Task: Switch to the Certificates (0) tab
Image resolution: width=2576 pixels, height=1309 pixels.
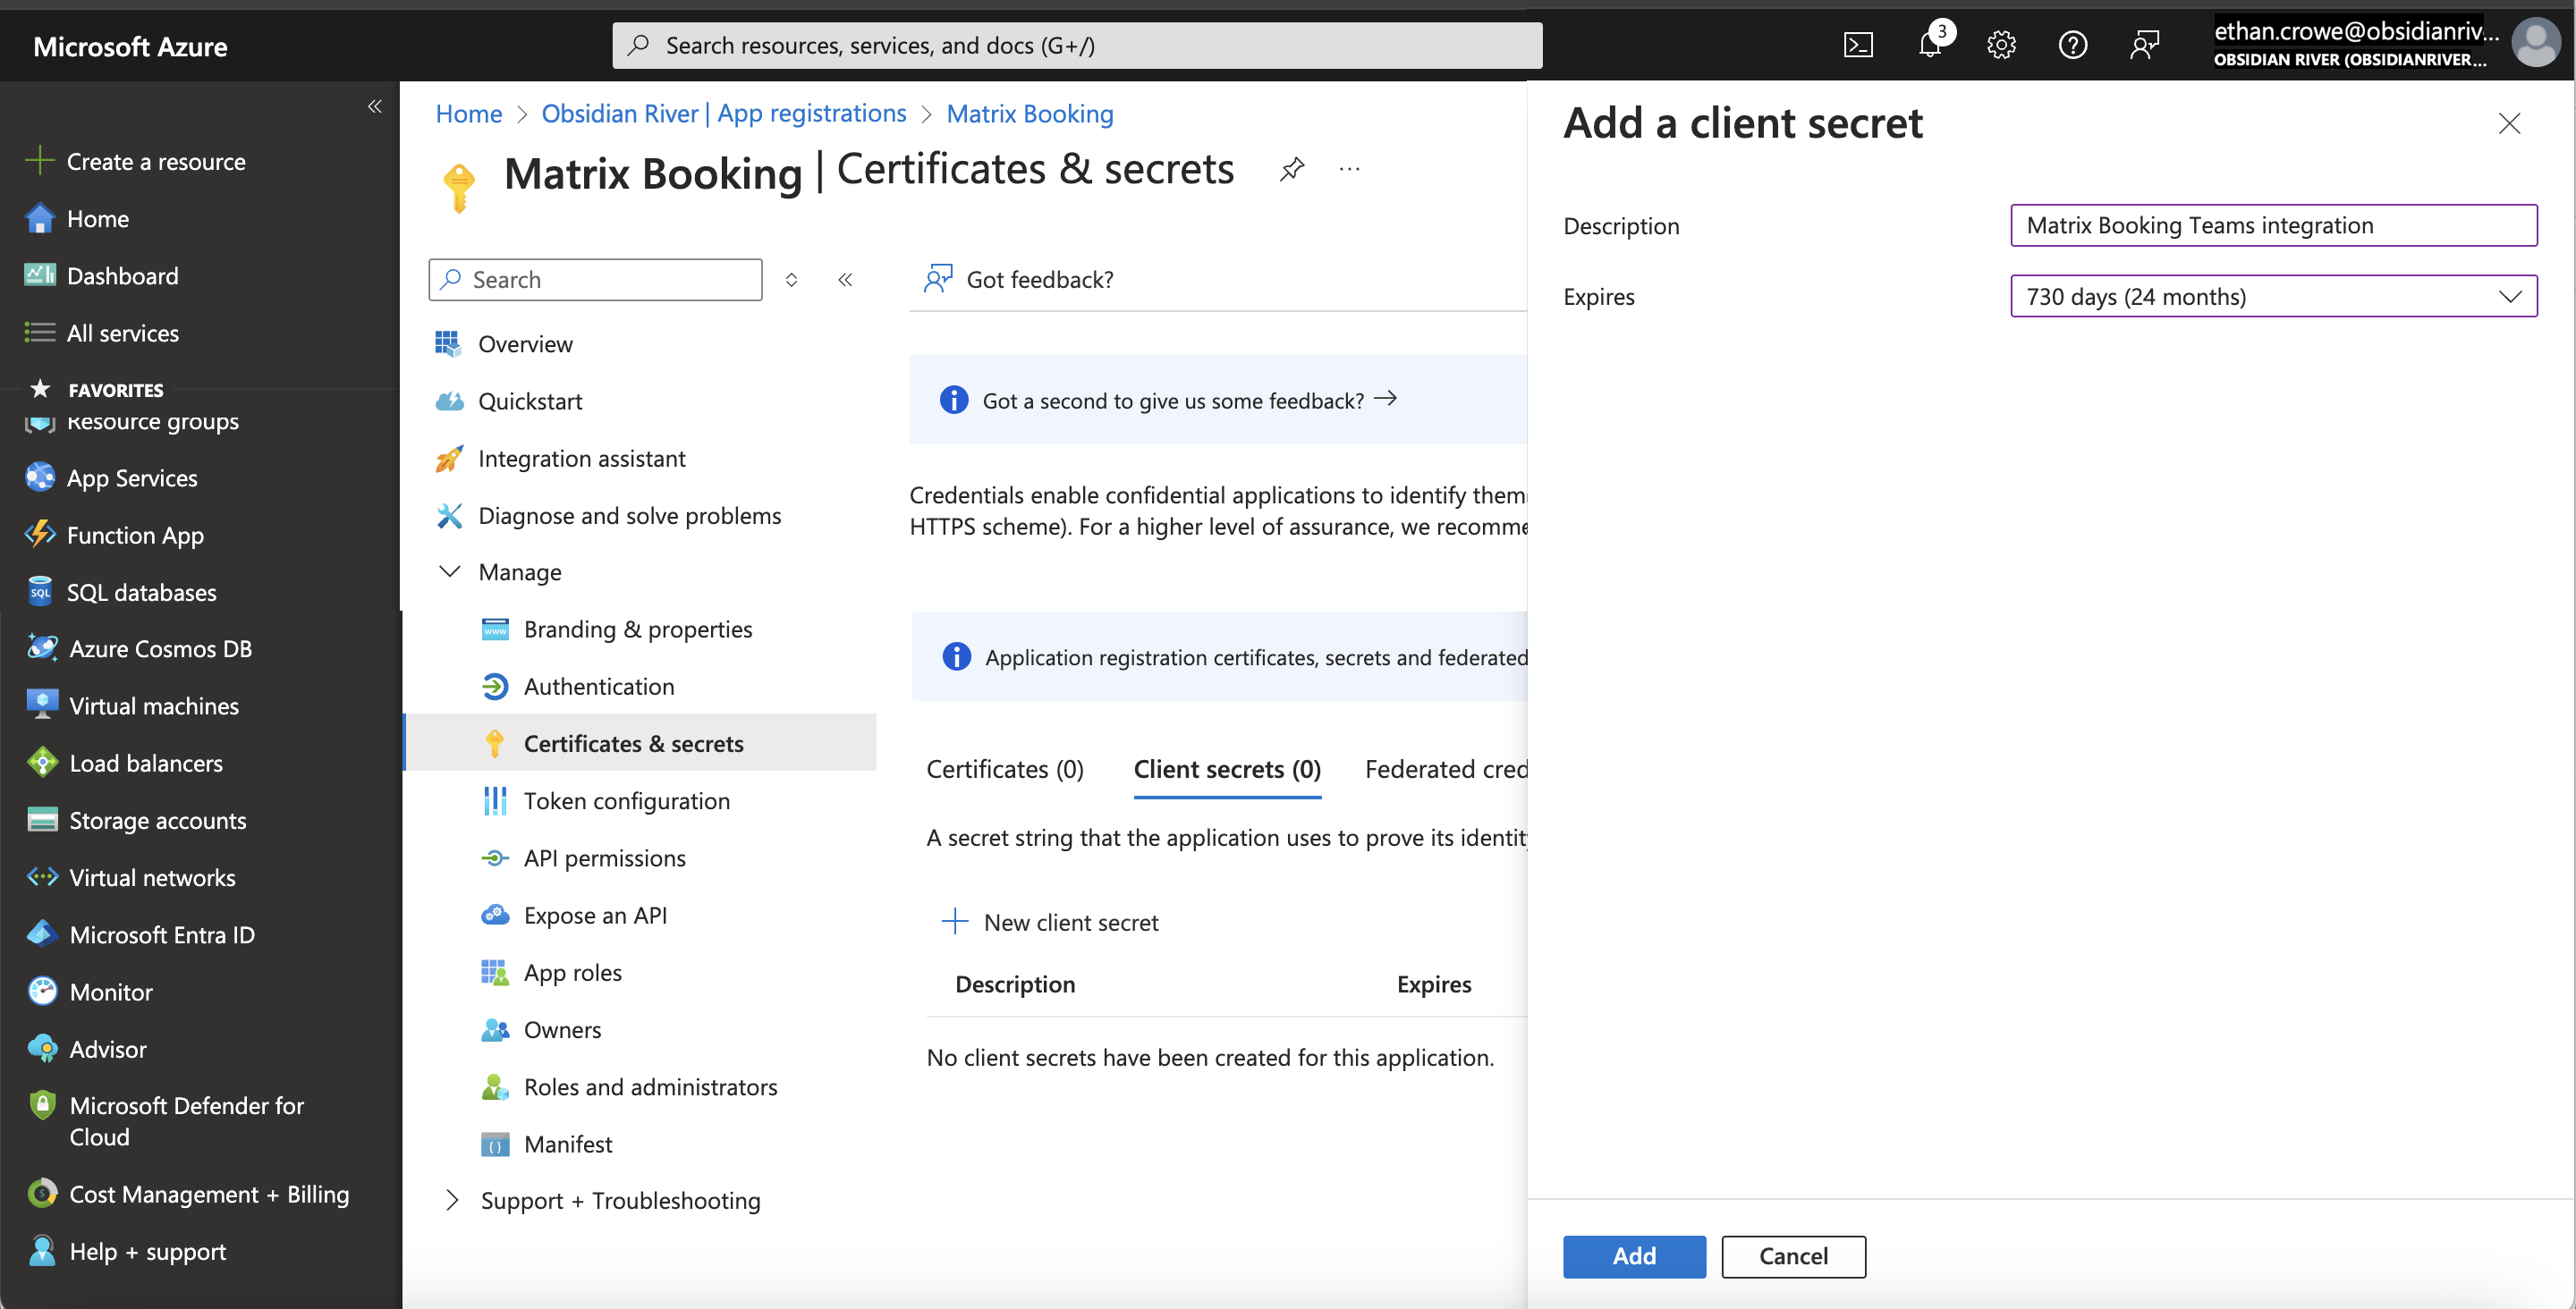Action: 1004,769
